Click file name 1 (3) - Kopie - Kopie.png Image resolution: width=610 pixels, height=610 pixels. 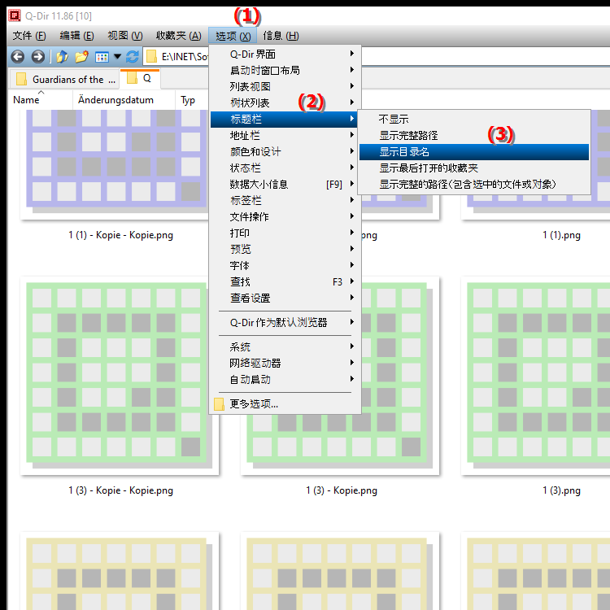(120, 490)
